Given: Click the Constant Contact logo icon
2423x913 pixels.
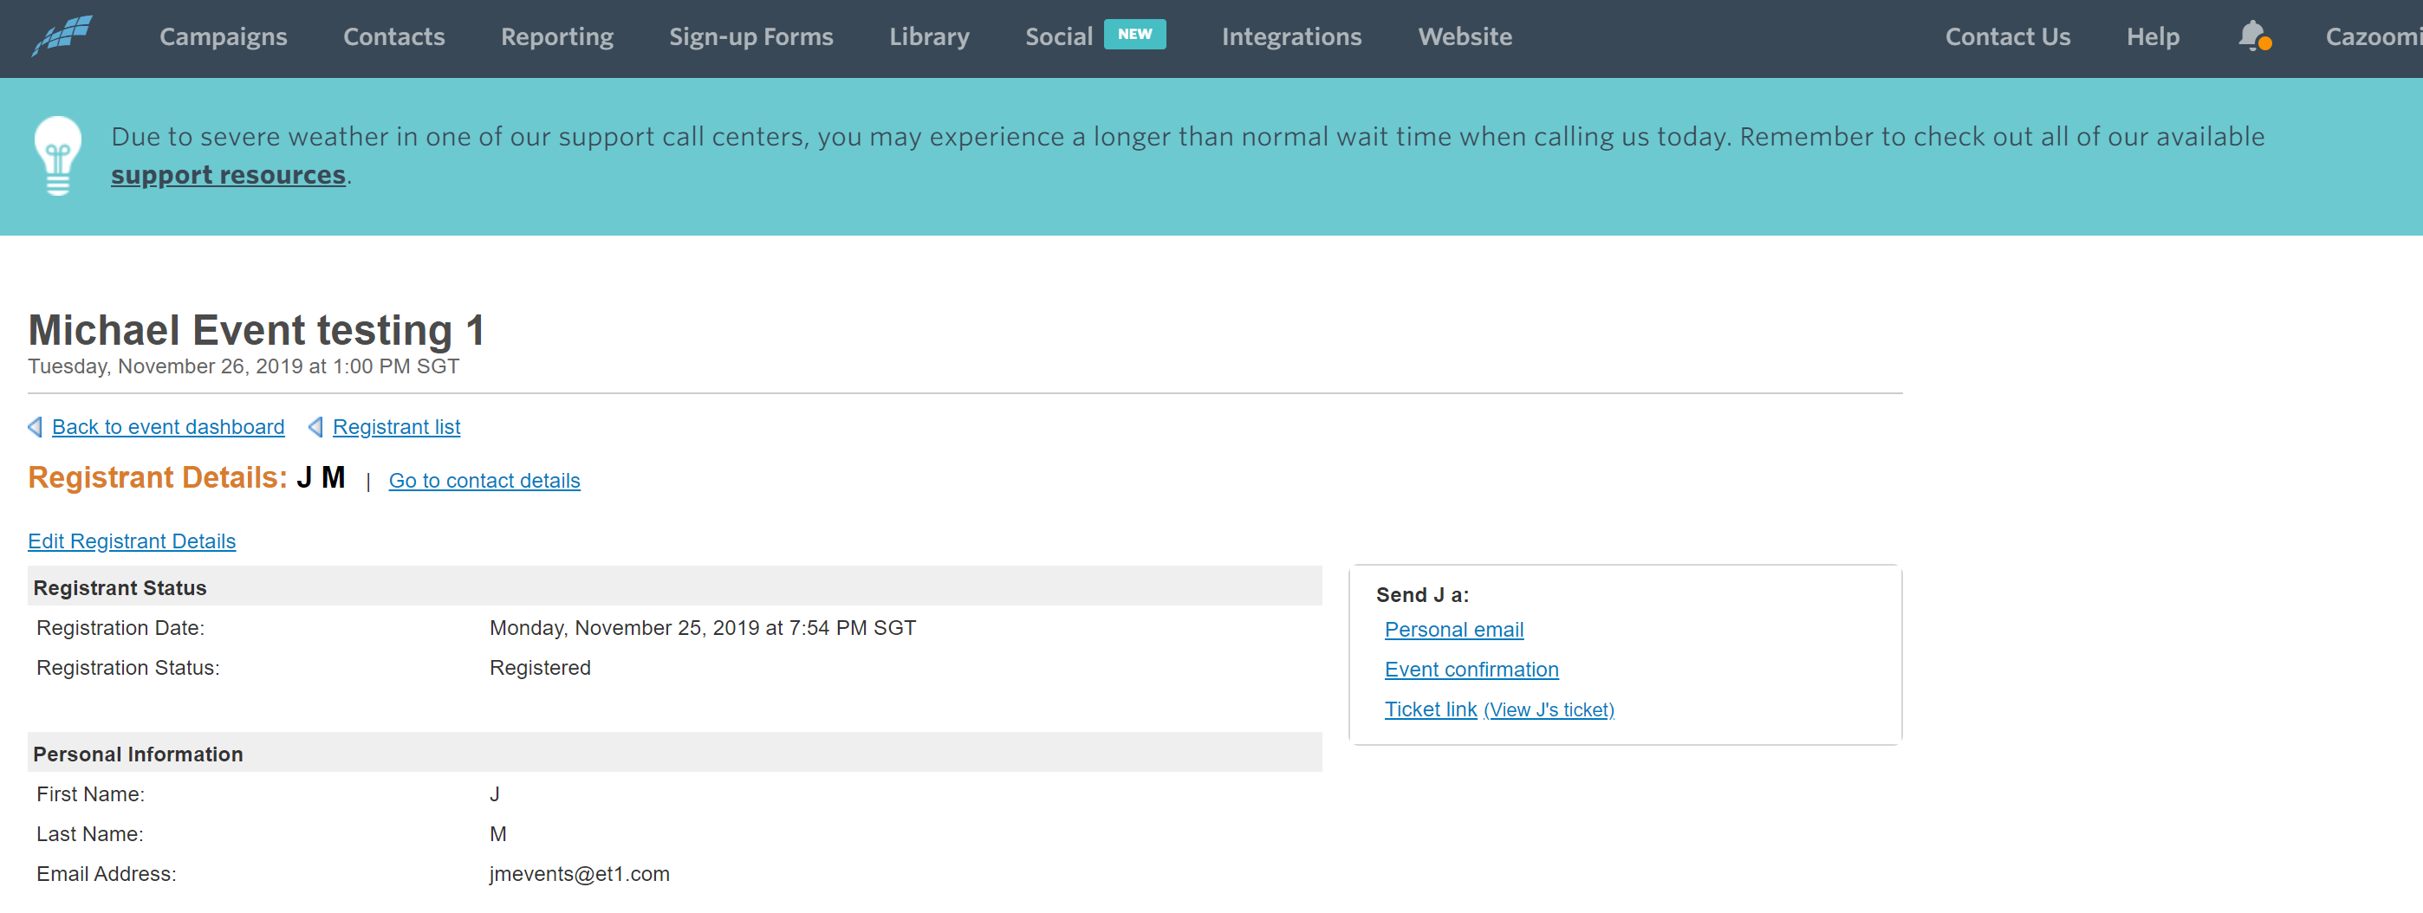Looking at the screenshot, I should coord(62,36).
